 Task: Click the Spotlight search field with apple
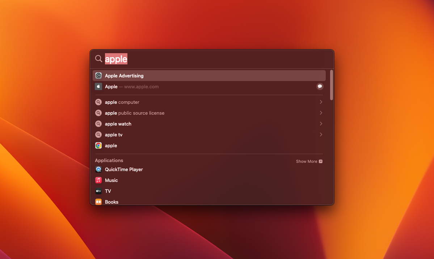pyautogui.click(x=217, y=59)
